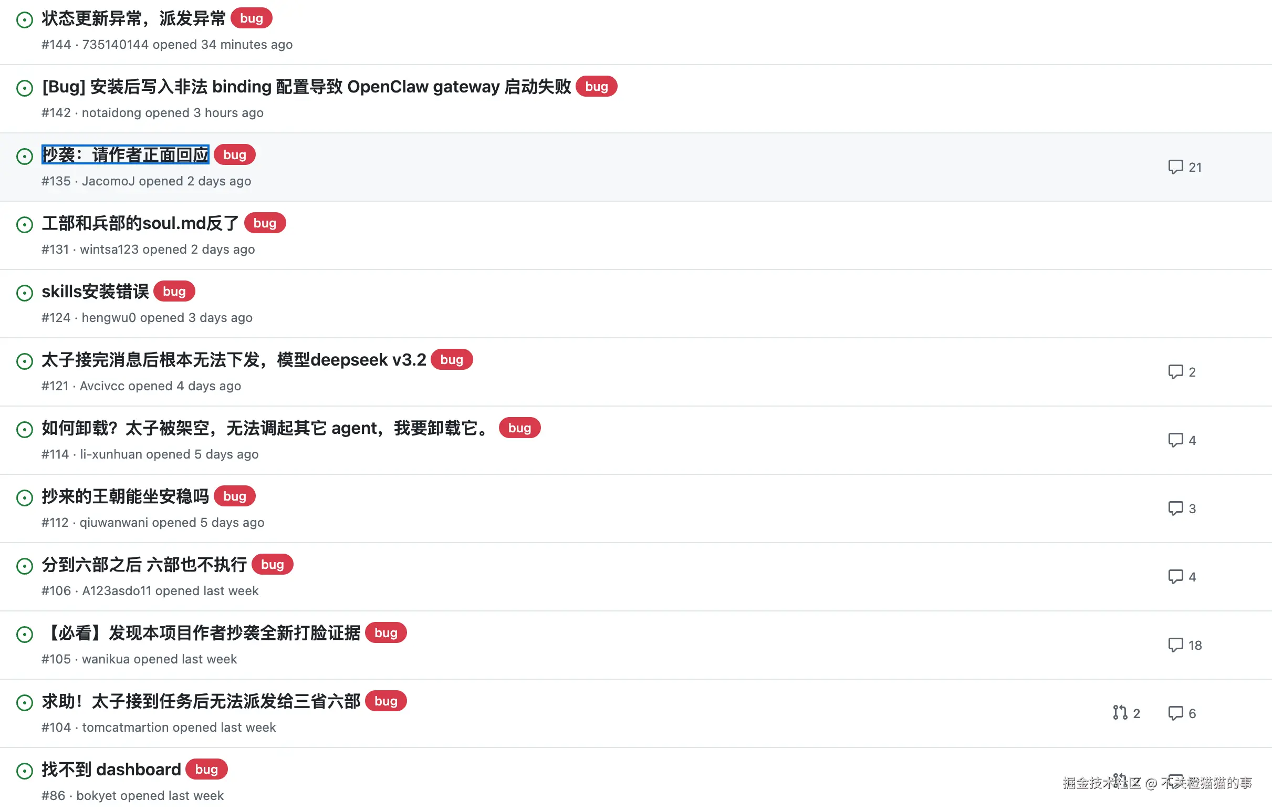1272x810 pixels.
Task: View the profile of author notaidong
Action: 113,112
